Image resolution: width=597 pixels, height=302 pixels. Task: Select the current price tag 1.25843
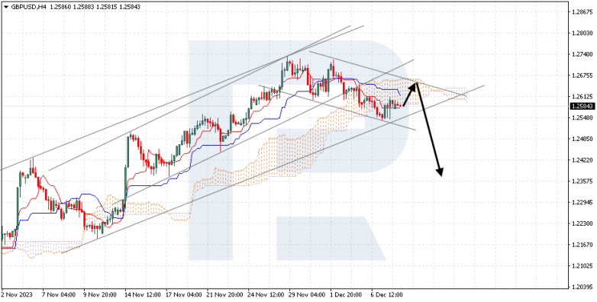coord(582,107)
